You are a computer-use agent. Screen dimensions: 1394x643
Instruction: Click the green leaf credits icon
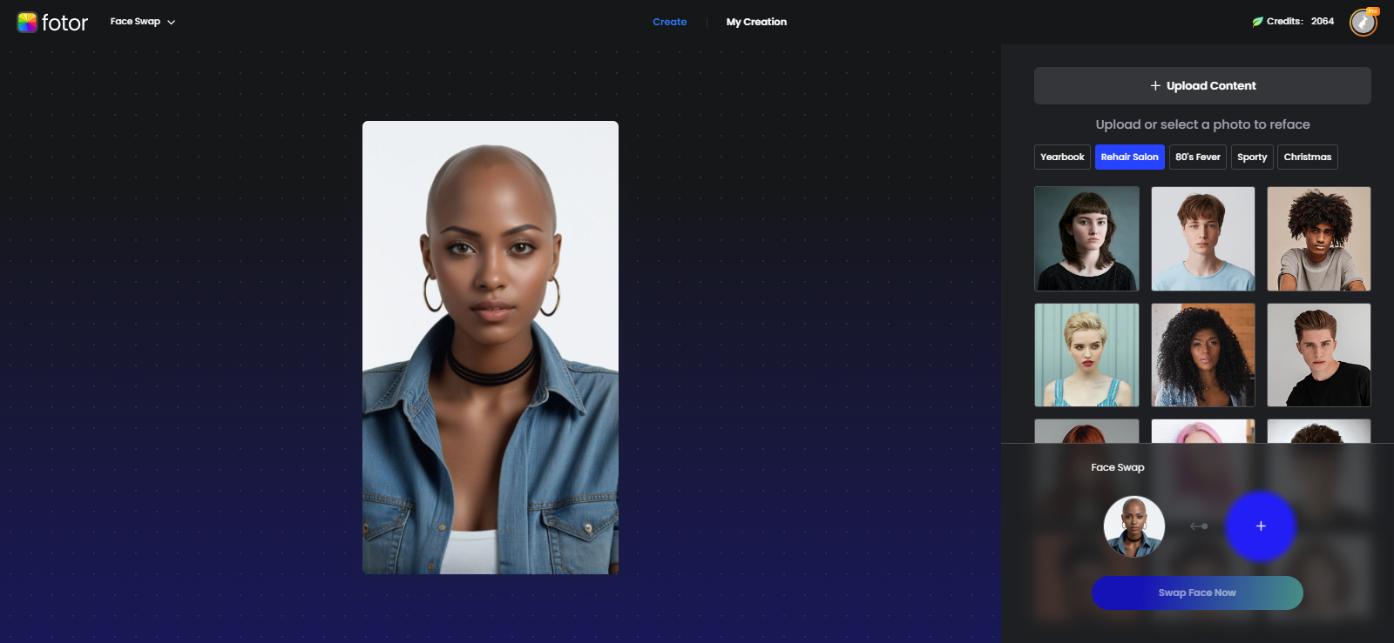1257,22
